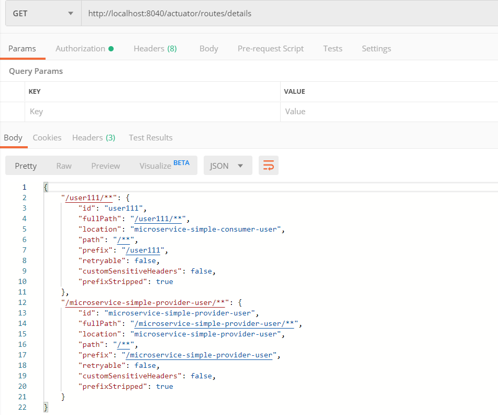Click the "/user111/**" route key on line 2
The height and width of the screenshot is (415, 498).
click(x=89, y=198)
